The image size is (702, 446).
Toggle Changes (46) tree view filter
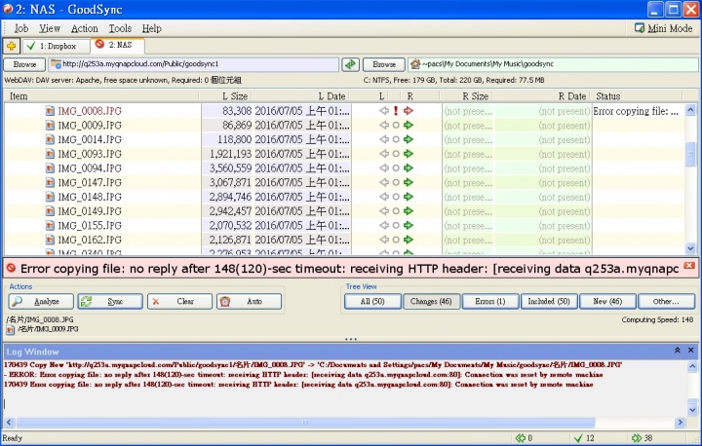(x=431, y=302)
